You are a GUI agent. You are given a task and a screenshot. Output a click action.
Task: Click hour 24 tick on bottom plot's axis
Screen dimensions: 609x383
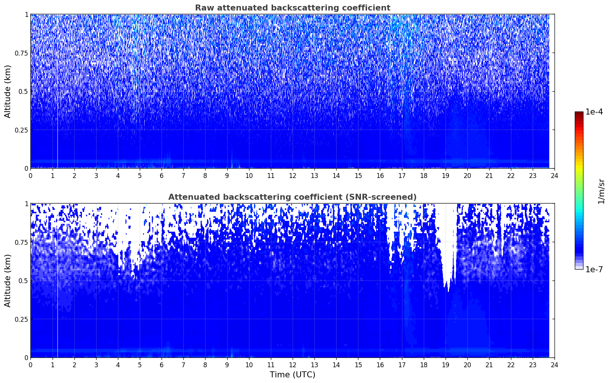click(554, 365)
